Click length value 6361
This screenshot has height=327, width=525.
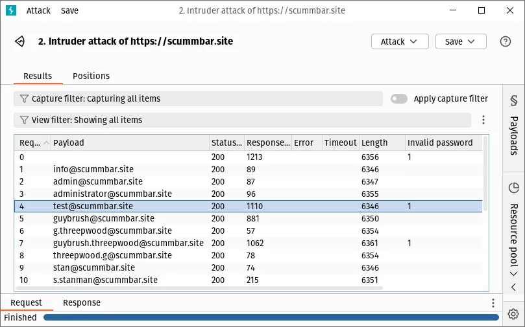pyautogui.click(x=370, y=243)
